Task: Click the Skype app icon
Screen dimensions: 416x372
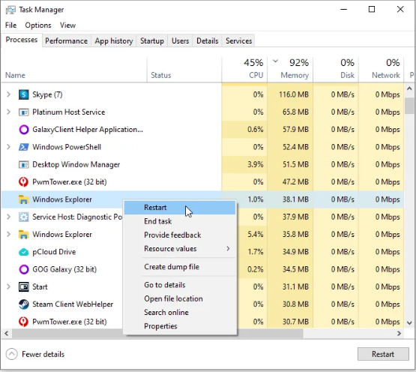Action: click(x=24, y=94)
